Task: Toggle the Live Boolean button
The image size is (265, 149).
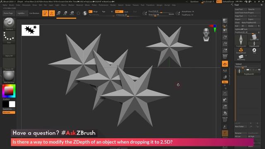Action: [x=34, y=13]
